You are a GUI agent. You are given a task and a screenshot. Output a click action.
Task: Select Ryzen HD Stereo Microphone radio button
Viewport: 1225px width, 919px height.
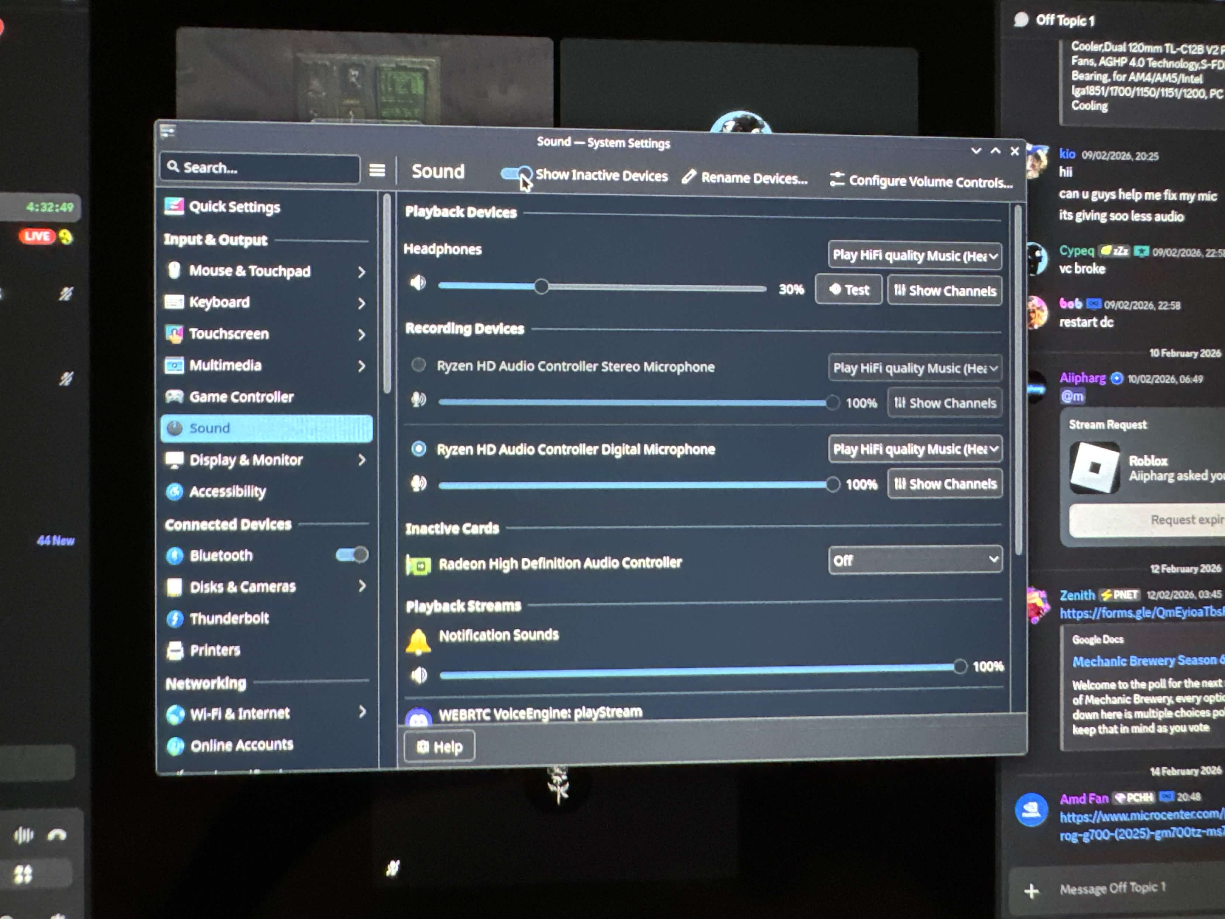pos(419,364)
